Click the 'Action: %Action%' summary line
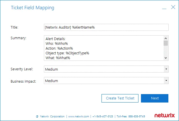The image size is (179, 121). pyautogui.click(x=59, y=48)
